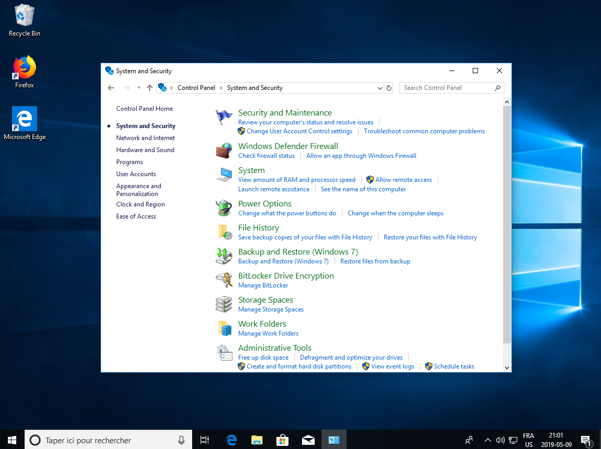Expand the address bar history dropdown

click(x=380, y=88)
